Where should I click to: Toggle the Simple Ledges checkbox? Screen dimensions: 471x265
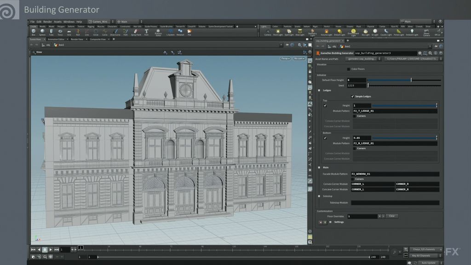(352, 97)
